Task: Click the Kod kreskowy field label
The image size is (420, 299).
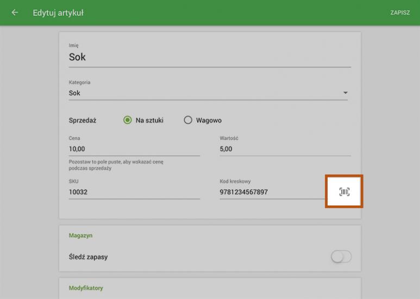Action: pos(235,181)
